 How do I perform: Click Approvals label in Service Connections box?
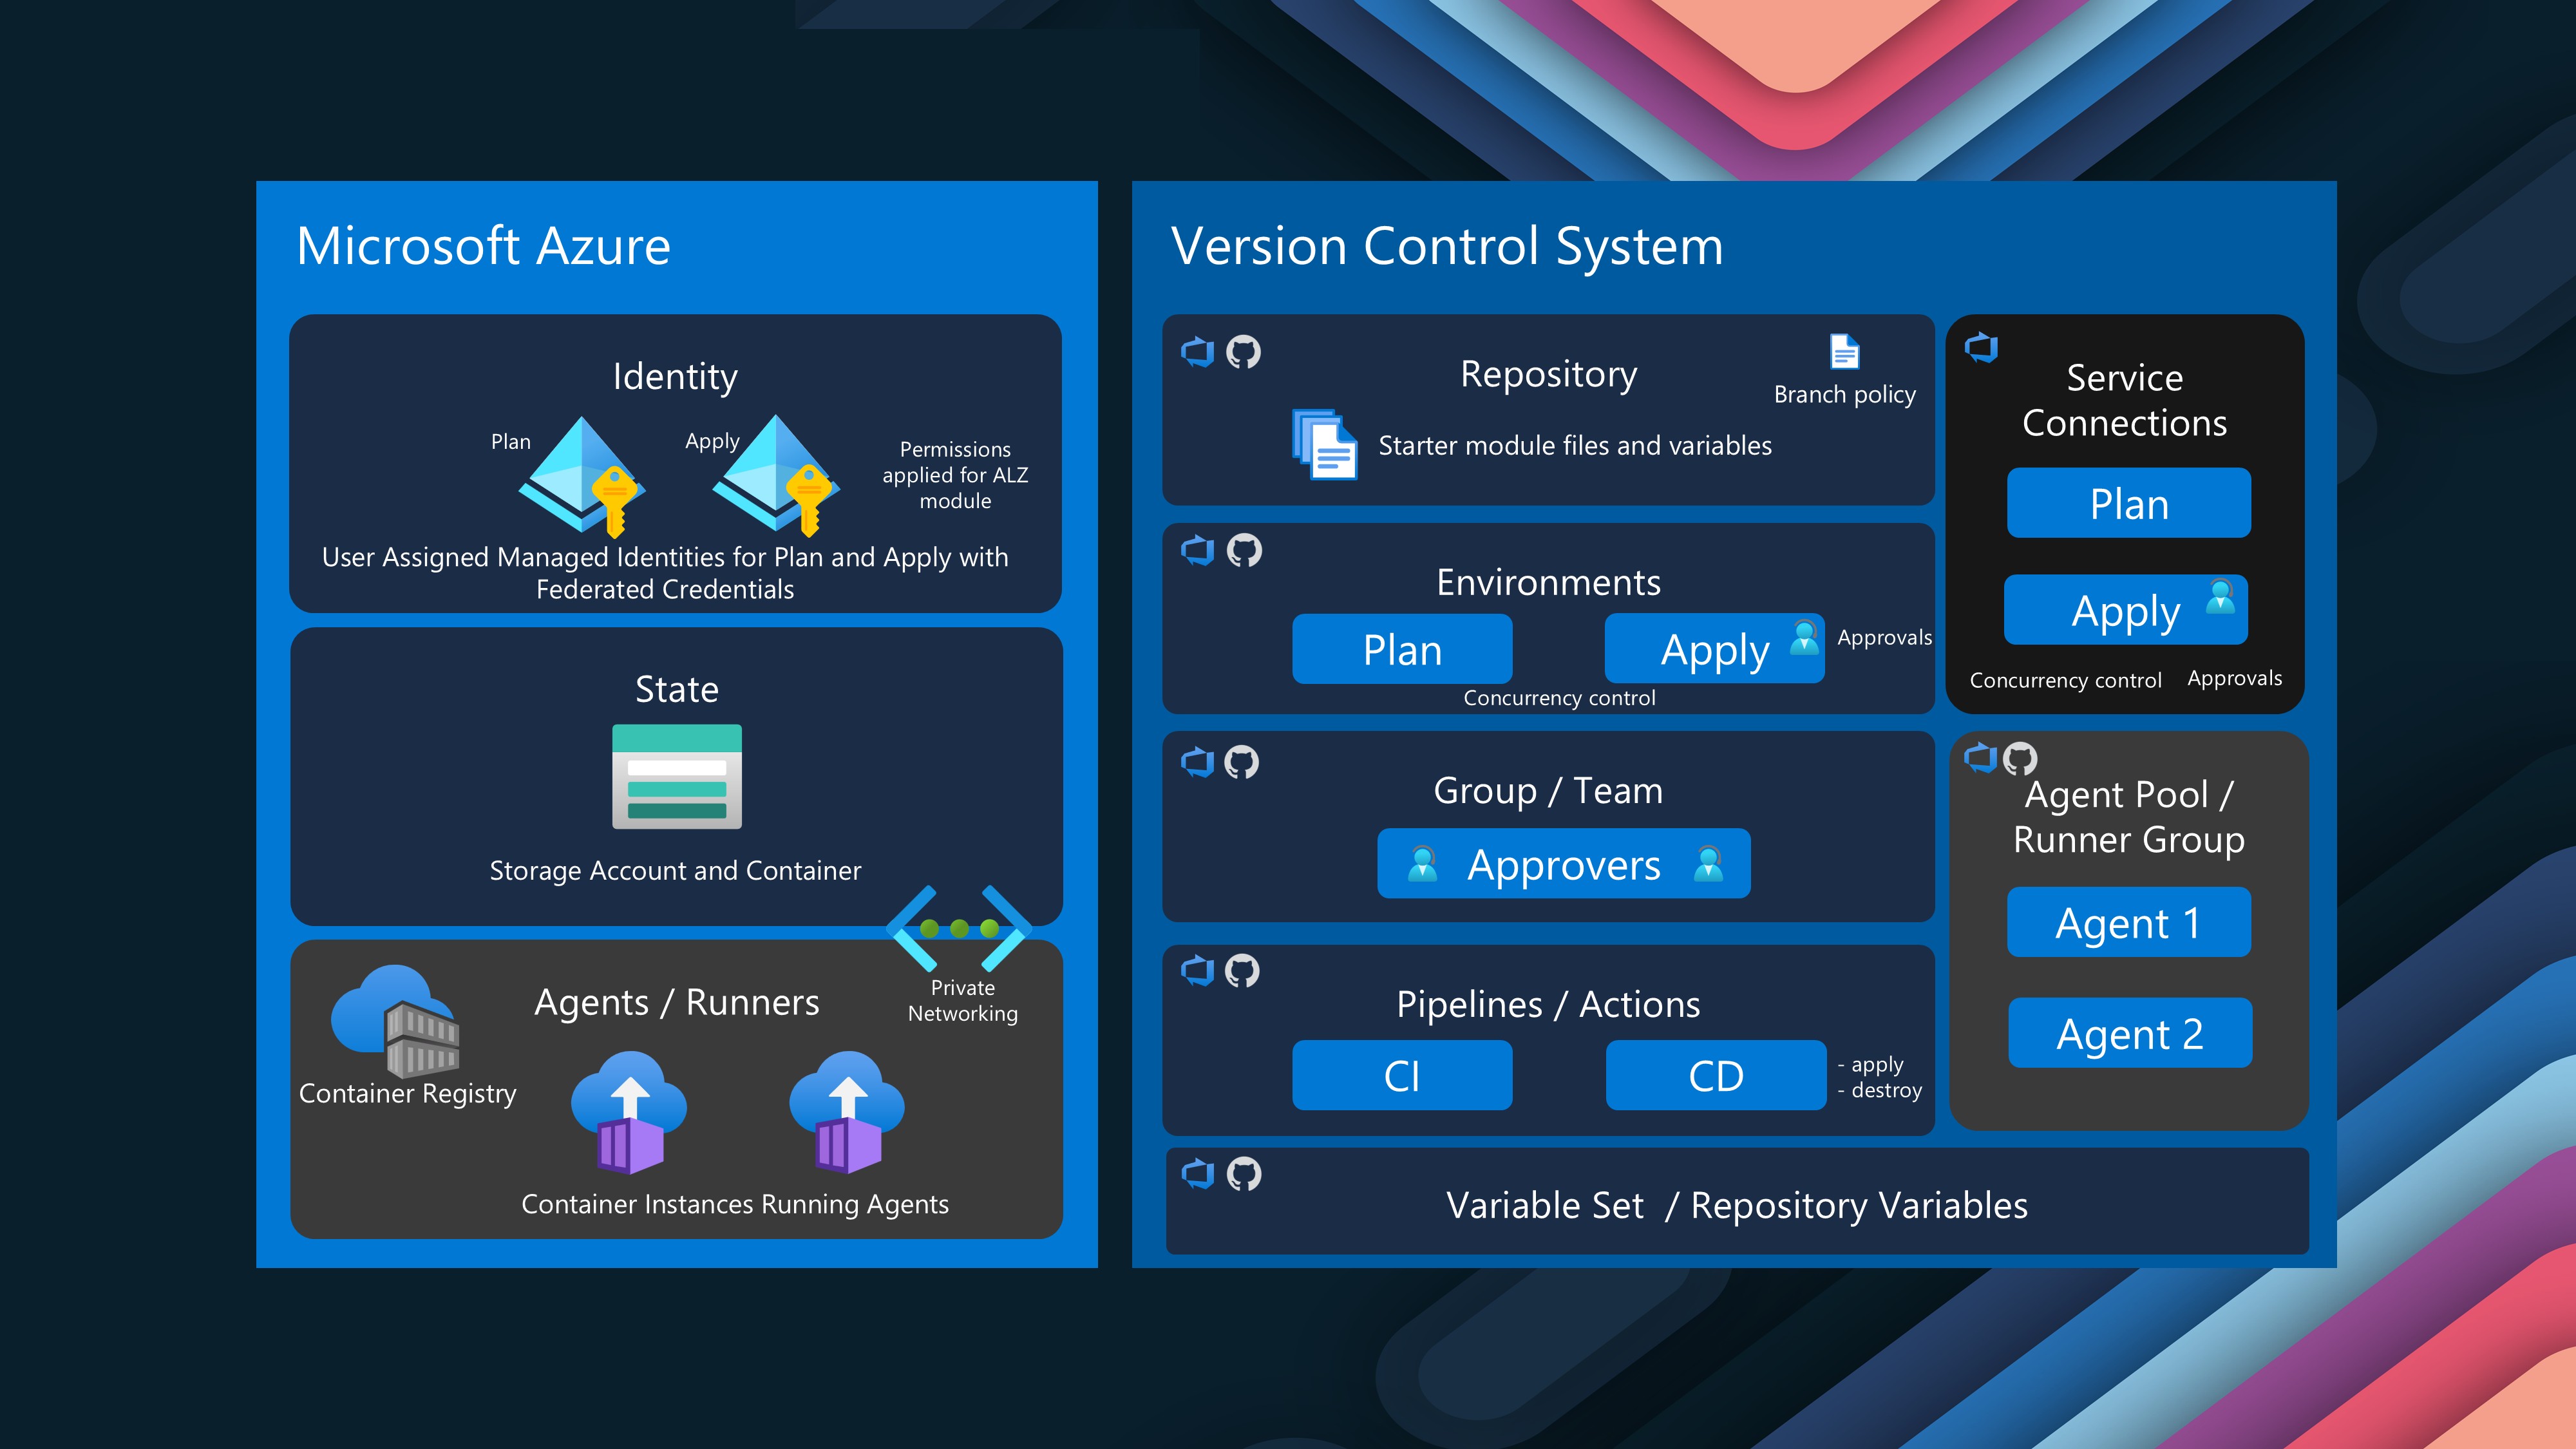pyautogui.click(x=2235, y=678)
